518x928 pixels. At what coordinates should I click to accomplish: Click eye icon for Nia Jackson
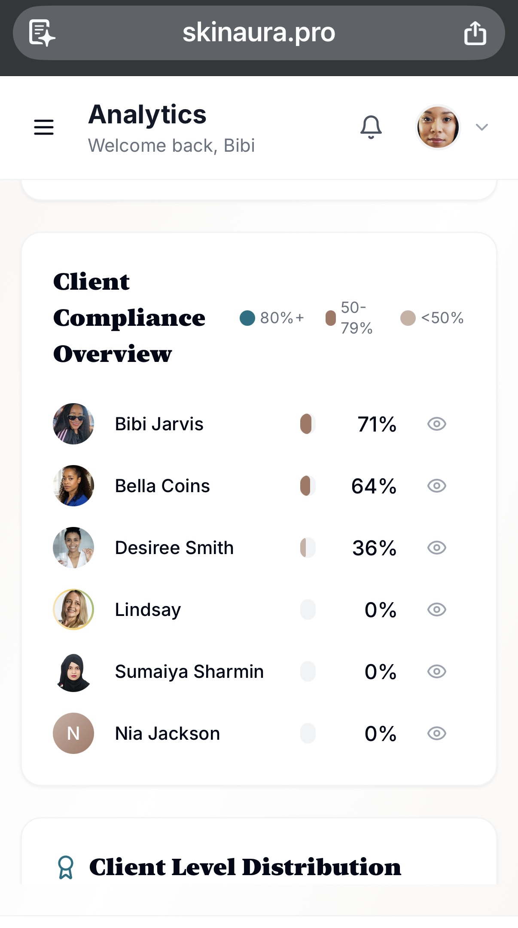436,733
